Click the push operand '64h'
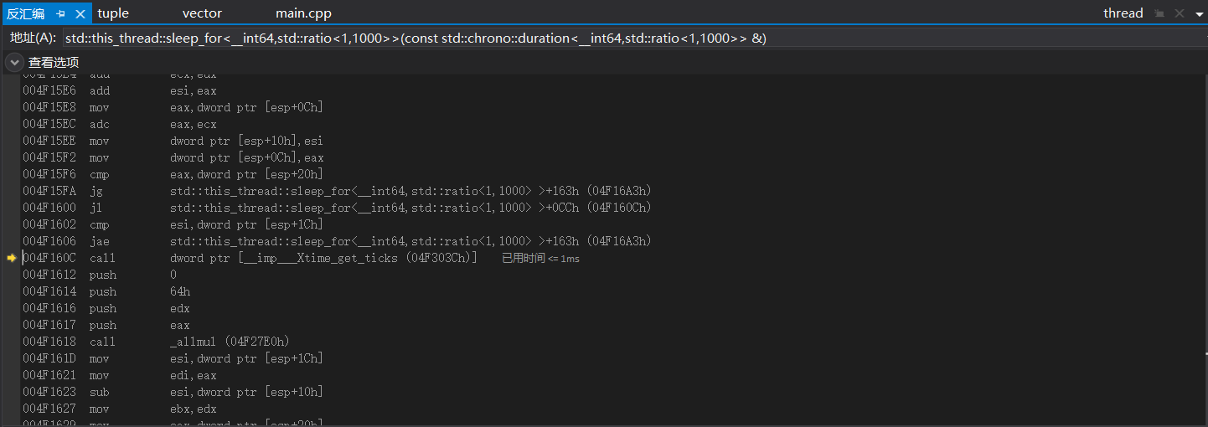The height and width of the screenshot is (427, 1208). [180, 291]
